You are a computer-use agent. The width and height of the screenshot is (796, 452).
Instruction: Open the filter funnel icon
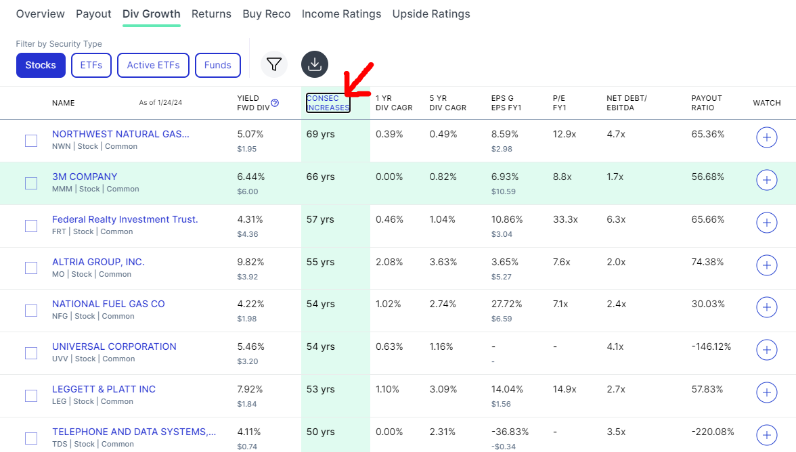tap(274, 64)
